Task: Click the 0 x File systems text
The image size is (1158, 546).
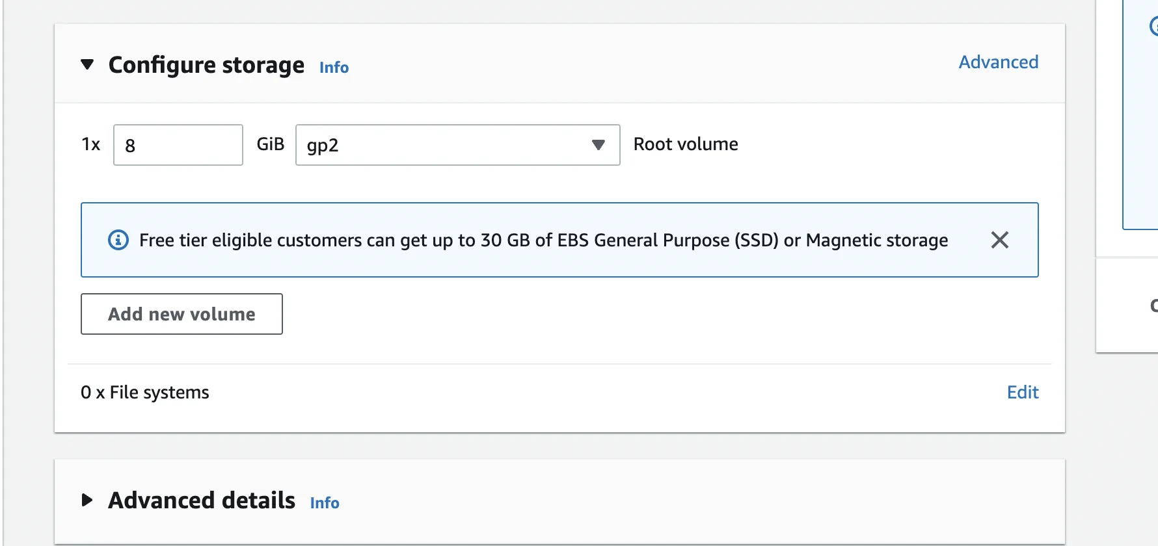Action: pos(145,393)
